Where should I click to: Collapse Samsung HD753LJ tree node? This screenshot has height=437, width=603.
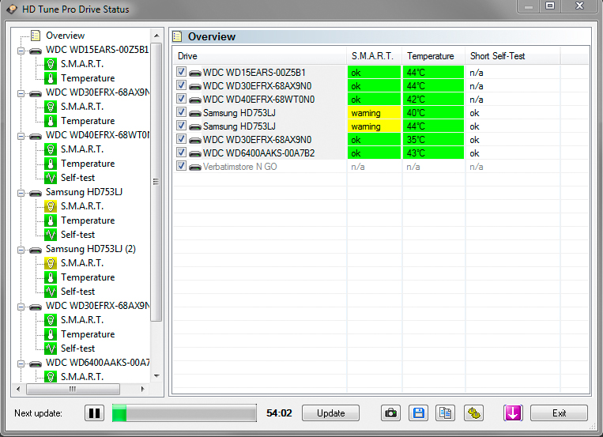point(21,193)
